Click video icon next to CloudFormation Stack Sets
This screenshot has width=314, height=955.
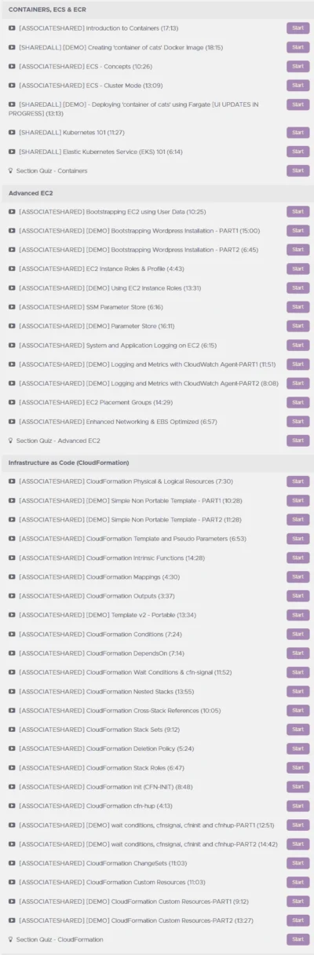coord(12,730)
